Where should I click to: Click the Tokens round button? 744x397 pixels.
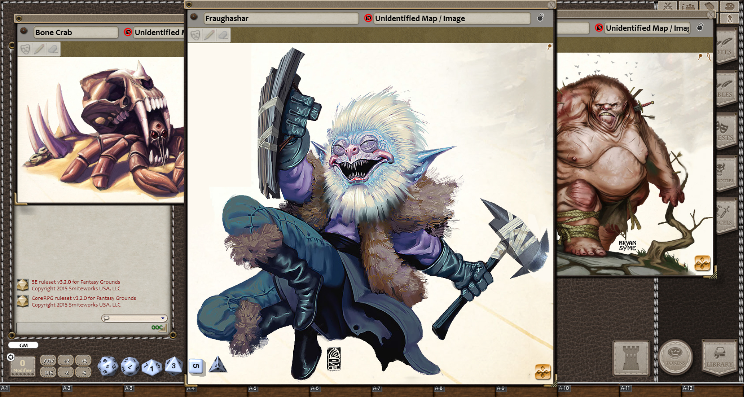coord(675,357)
